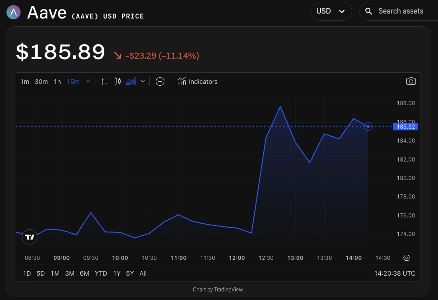
Task: Click the 14:20:38 UTC timezone button
Action: 394,273
